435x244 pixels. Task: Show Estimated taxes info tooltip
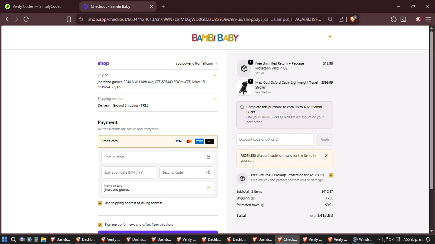click(x=263, y=205)
